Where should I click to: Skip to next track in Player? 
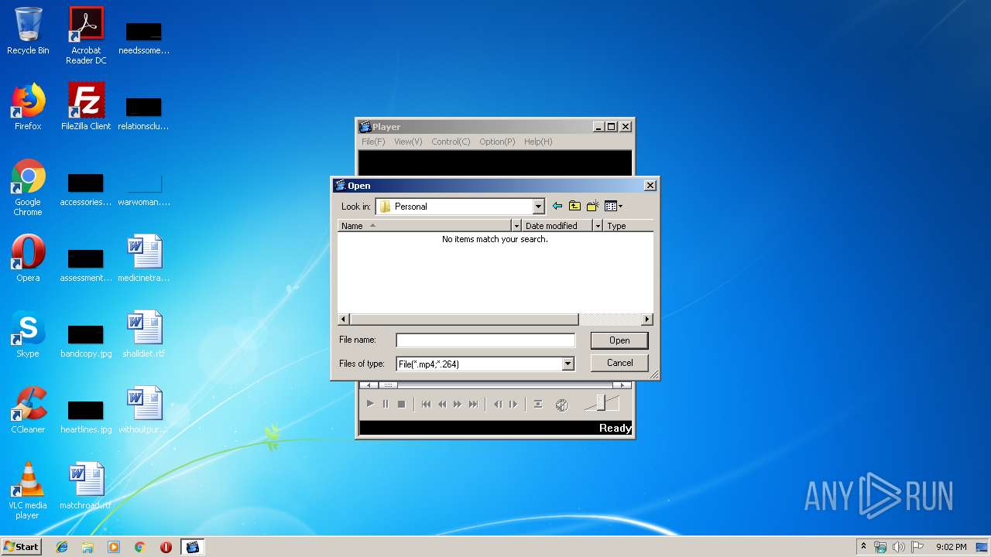(473, 405)
